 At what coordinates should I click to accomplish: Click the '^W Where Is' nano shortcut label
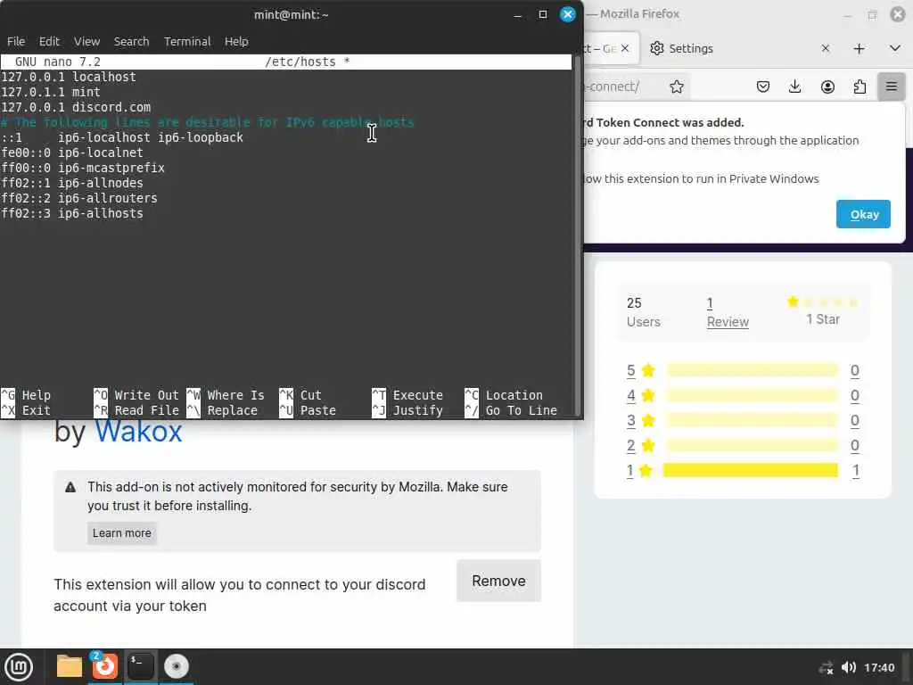tap(226, 395)
